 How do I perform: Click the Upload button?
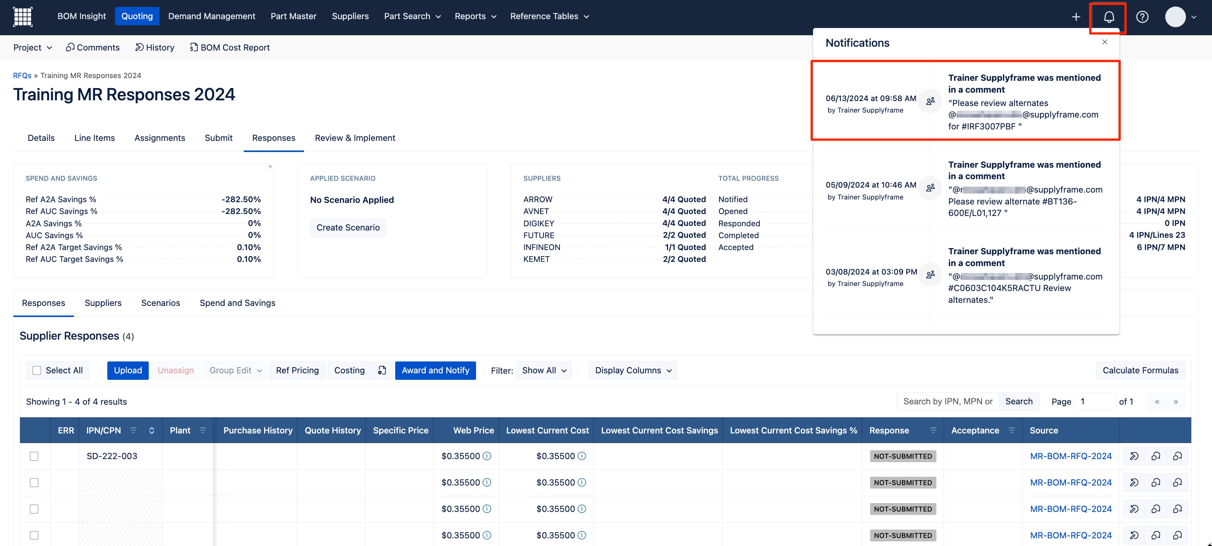[x=128, y=370]
